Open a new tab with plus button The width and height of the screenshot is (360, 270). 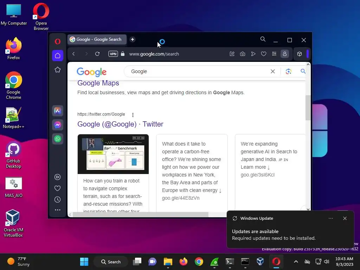pos(133,39)
